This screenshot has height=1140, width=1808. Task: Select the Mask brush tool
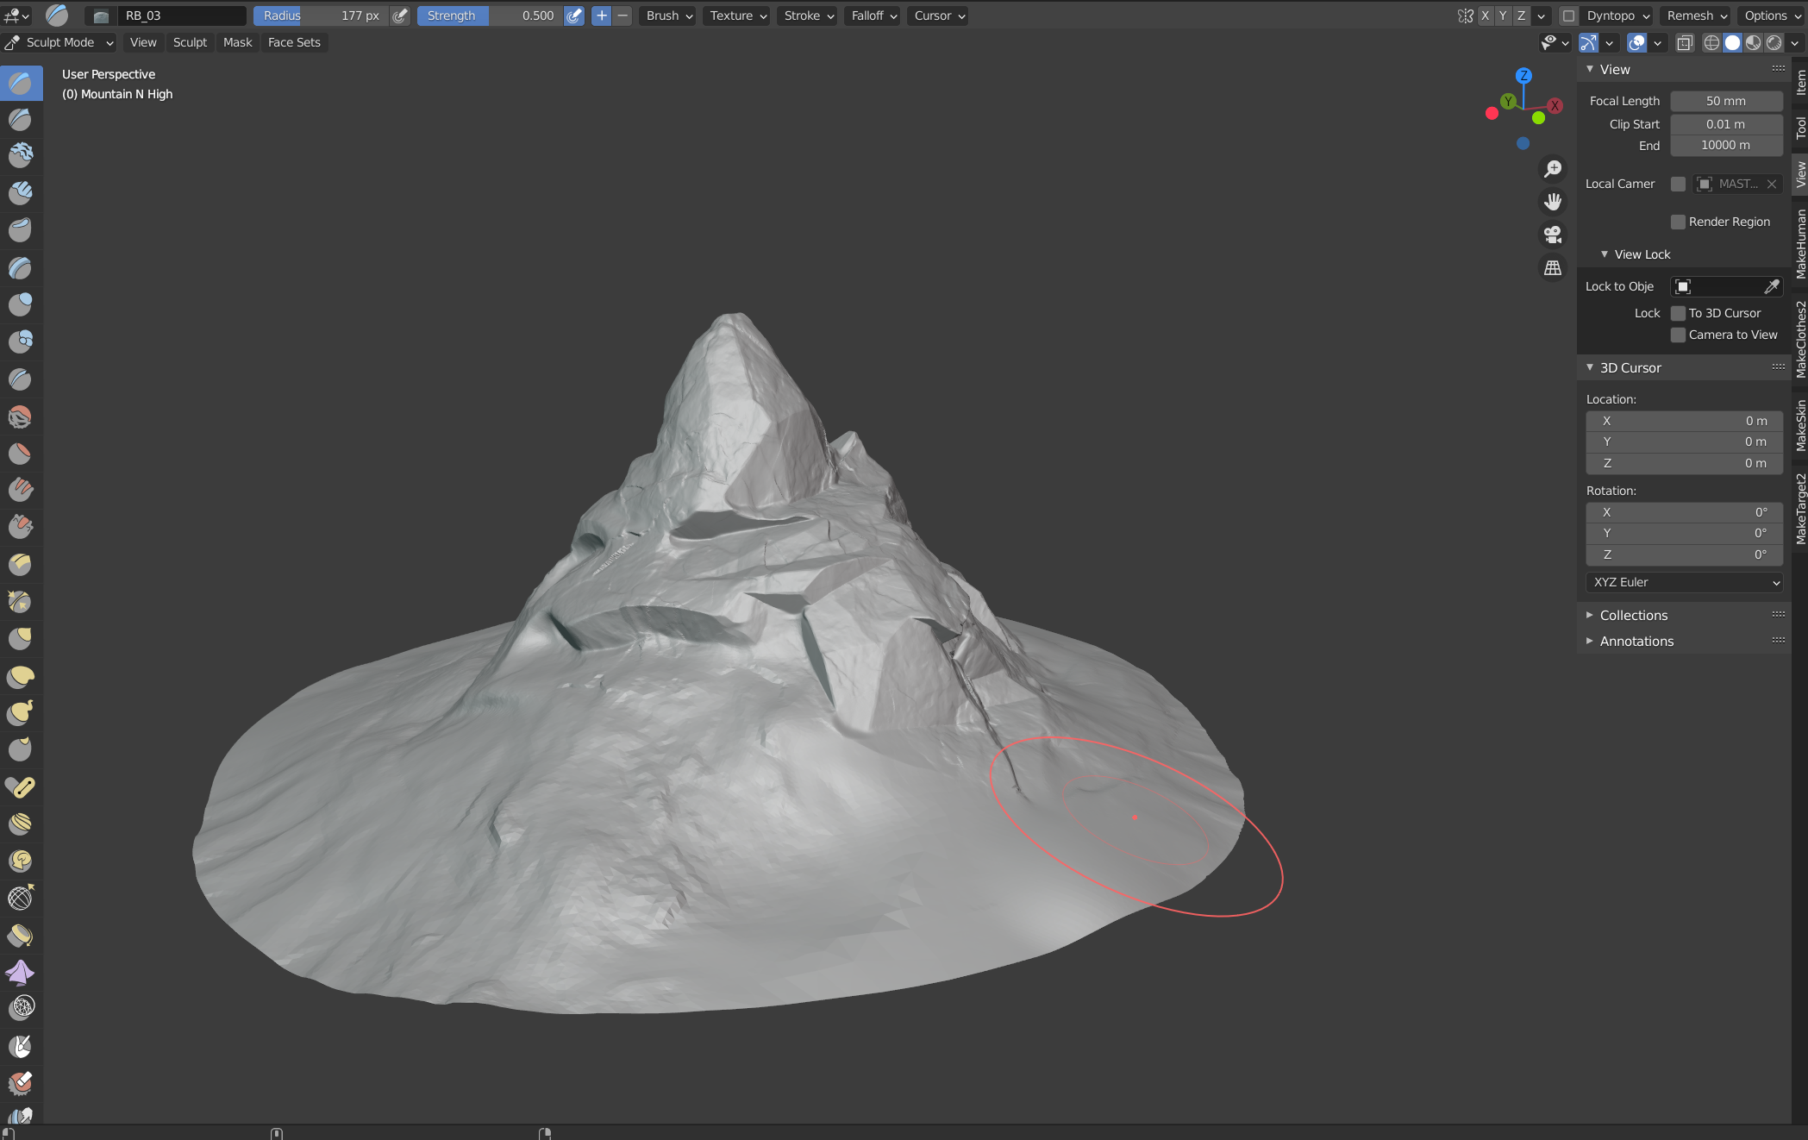20,1045
